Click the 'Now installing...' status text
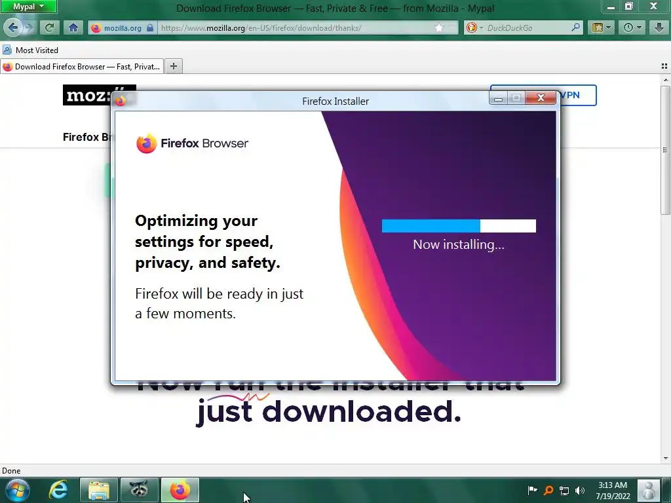The width and height of the screenshot is (671, 503). (459, 244)
